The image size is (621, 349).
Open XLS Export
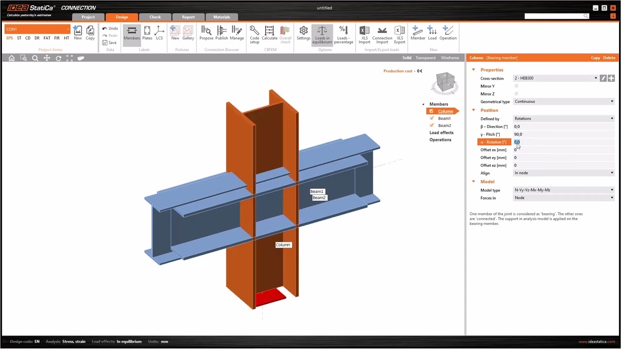(x=400, y=34)
